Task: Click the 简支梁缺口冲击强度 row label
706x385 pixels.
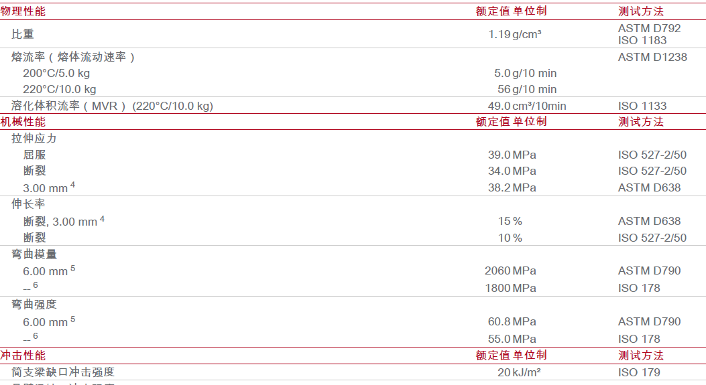Action: pyautogui.click(x=63, y=372)
